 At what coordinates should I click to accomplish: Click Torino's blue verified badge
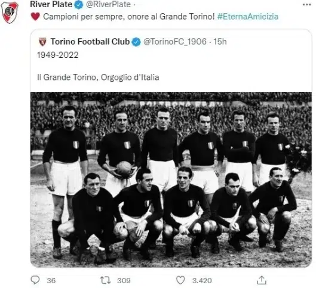coord(136,42)
